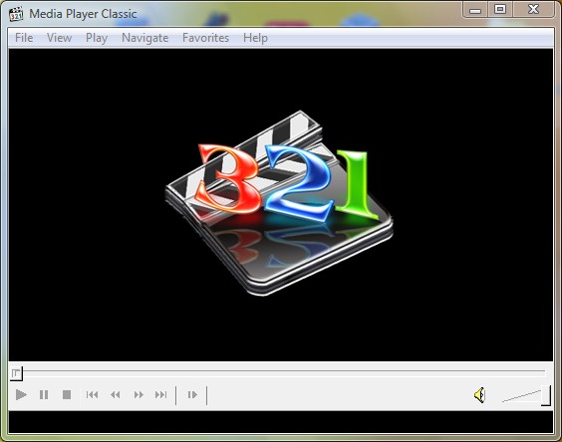The image size is (562, 442).
Task: Skip to next track icon
Action: pyautogui.click(x=161, y=395)
